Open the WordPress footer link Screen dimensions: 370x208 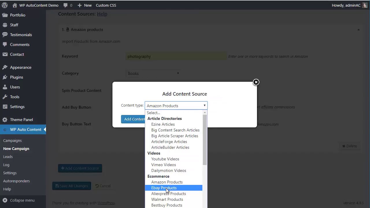point(106,203)
